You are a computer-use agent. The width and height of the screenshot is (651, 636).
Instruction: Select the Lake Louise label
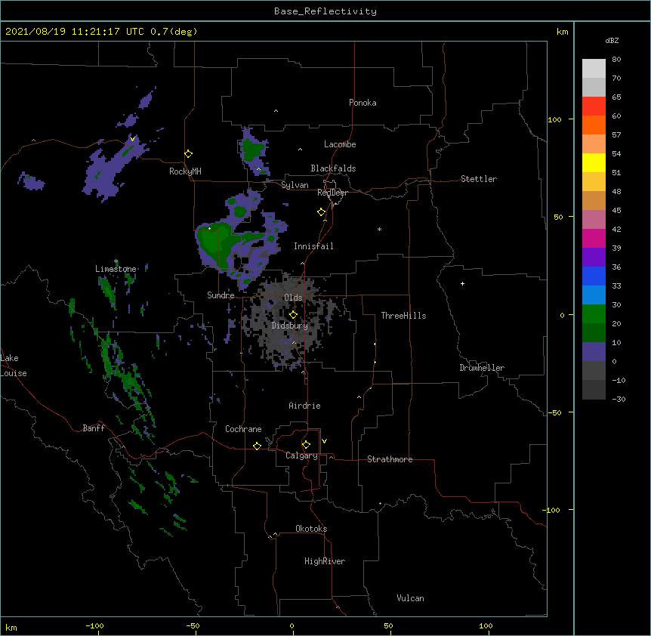pos(14,366)
